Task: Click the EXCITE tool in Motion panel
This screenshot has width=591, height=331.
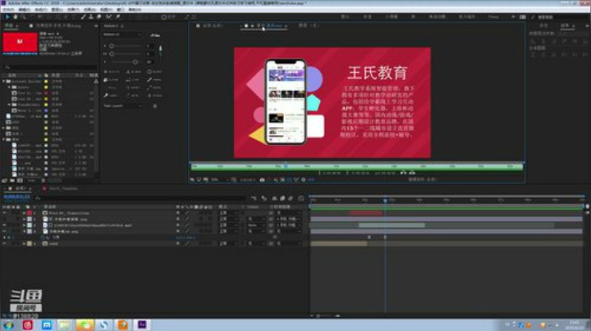Action: (x=112, y=71)
